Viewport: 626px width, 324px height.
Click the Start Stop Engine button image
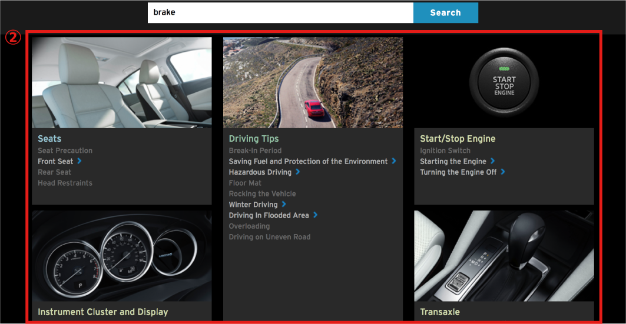tap(504, 82)
